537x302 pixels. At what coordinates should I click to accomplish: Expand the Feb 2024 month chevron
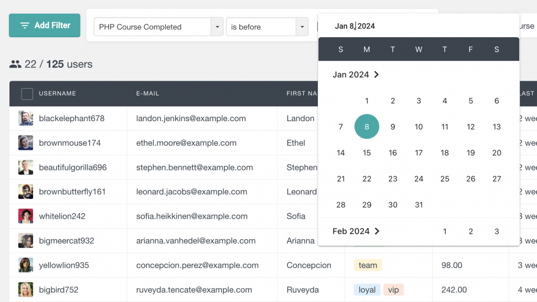tap(377, 231)
